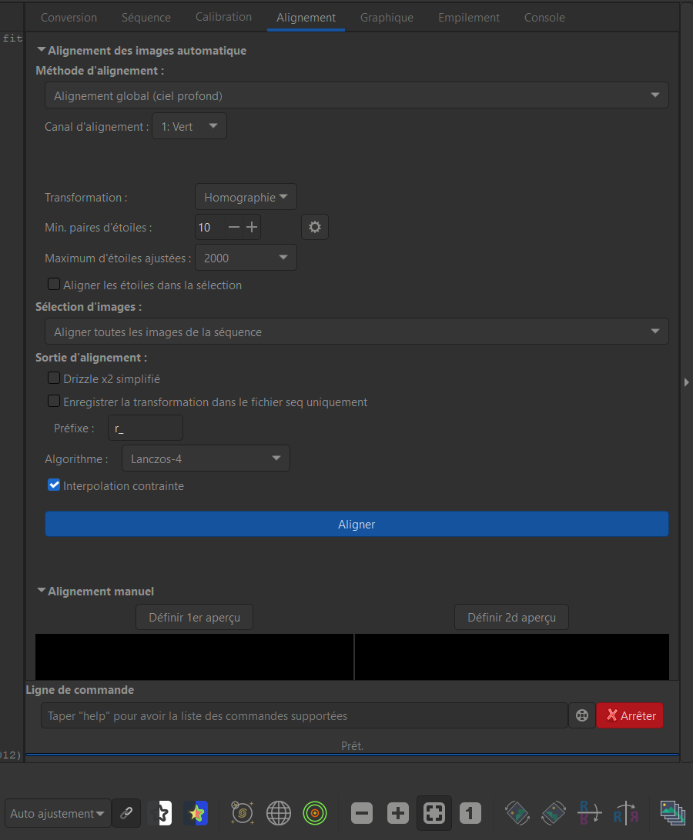Click the Préfixe input field
The height and width of the screenshot is (840, 693).
tap(146, 428)
